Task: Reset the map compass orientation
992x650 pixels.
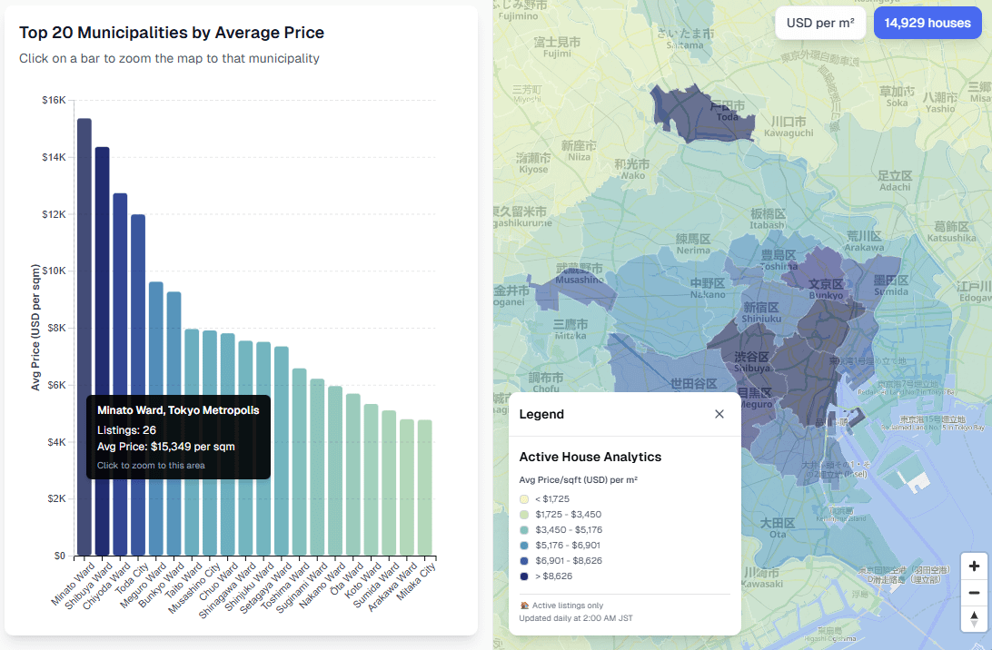Action: [973, 619]
